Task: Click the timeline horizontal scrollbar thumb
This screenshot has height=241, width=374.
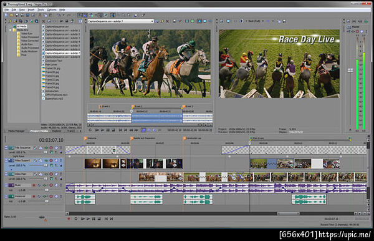Action: click(289, 214)
